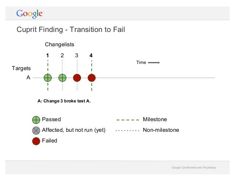Viewport: 235px width, 181px height.
Task: Click the green dashed Milestone legend line
Action: pos(127,120)
